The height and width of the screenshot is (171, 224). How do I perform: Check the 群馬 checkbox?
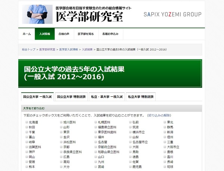pos(165,127)
